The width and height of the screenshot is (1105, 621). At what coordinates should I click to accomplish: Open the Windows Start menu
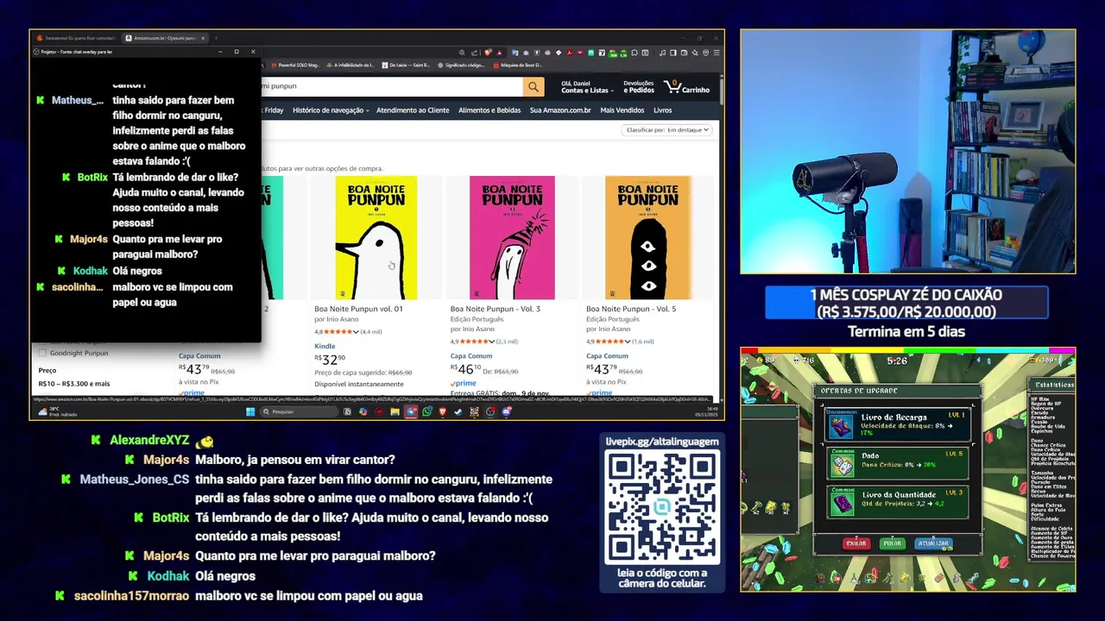pyautogui.click(x=250, y=411)
